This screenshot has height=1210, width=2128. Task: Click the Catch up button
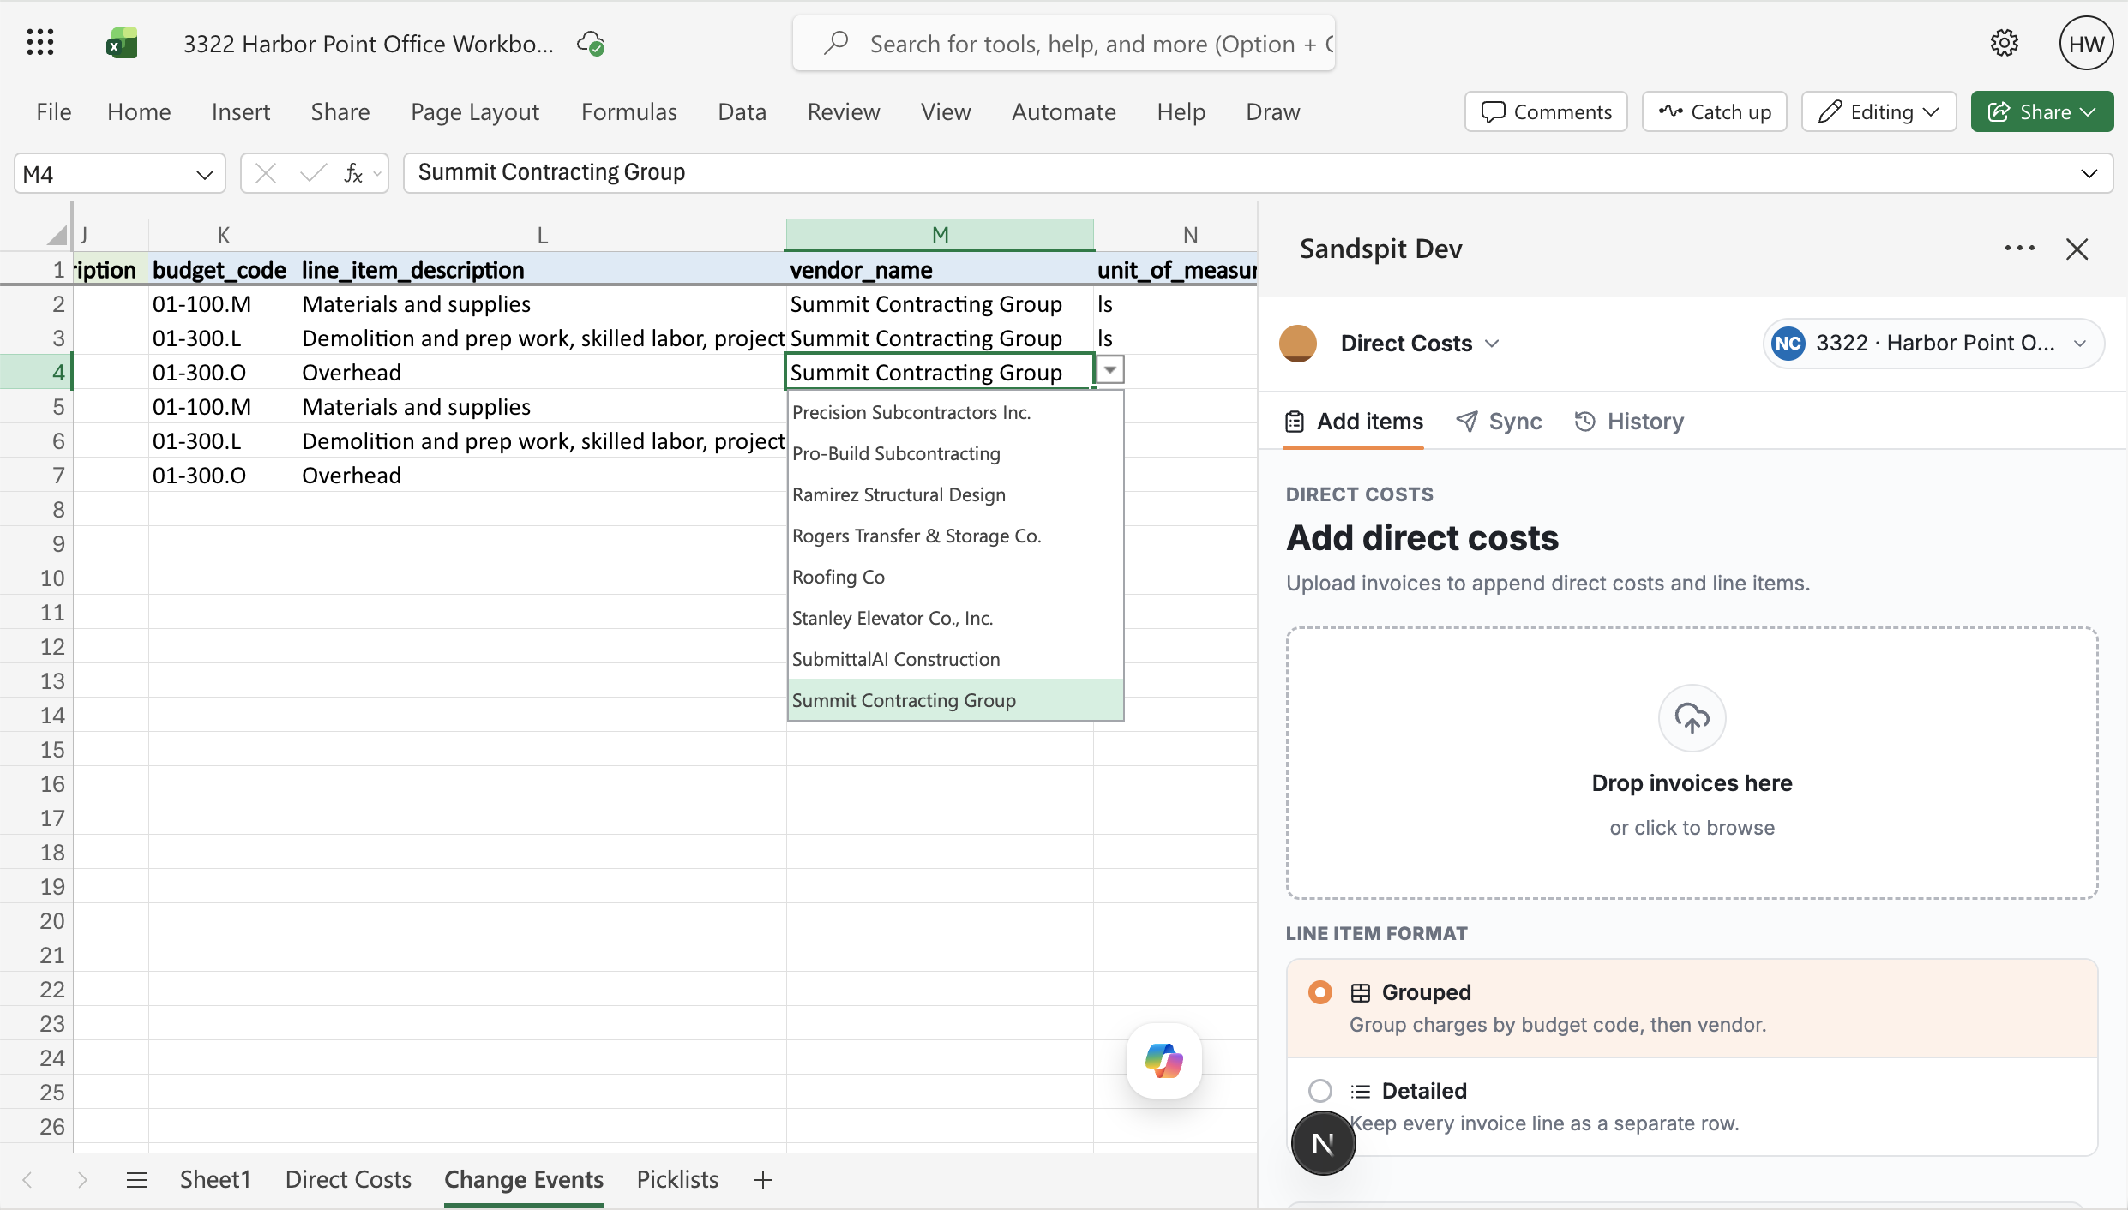(1715, 111)
